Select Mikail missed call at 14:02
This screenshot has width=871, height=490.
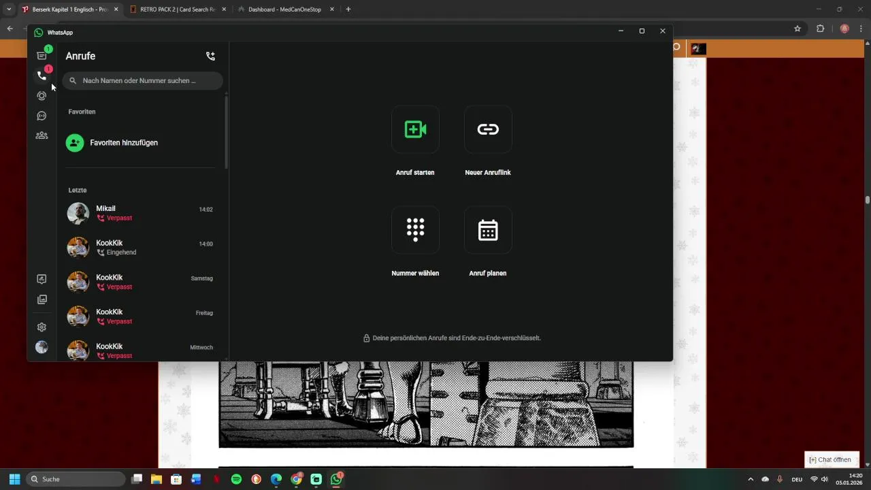coord(141,213)
